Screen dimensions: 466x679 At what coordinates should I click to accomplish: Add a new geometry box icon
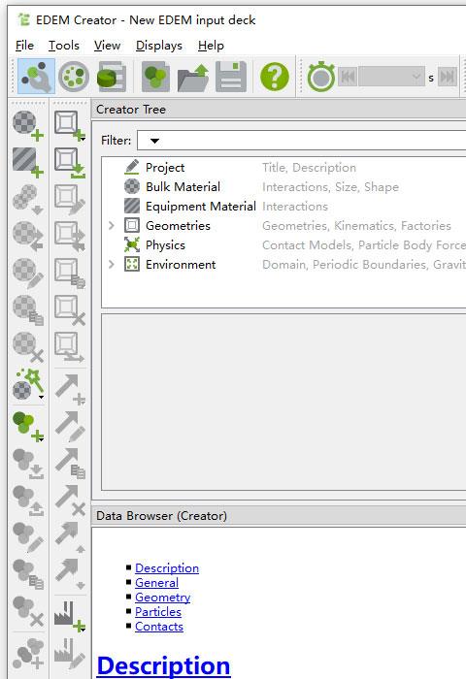[x=69, y=125]
